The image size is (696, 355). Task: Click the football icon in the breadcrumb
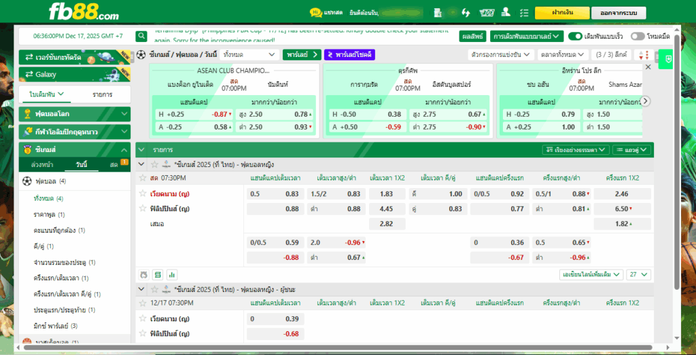141,55
